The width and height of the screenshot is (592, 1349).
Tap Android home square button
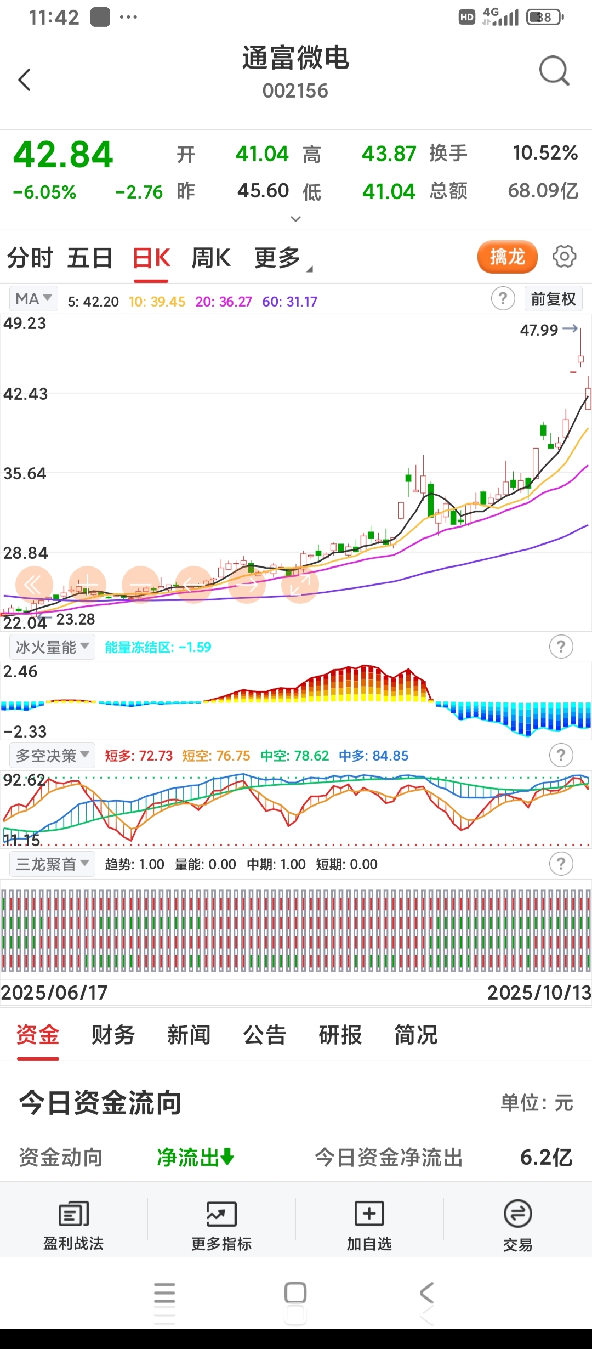(295, 1293)
